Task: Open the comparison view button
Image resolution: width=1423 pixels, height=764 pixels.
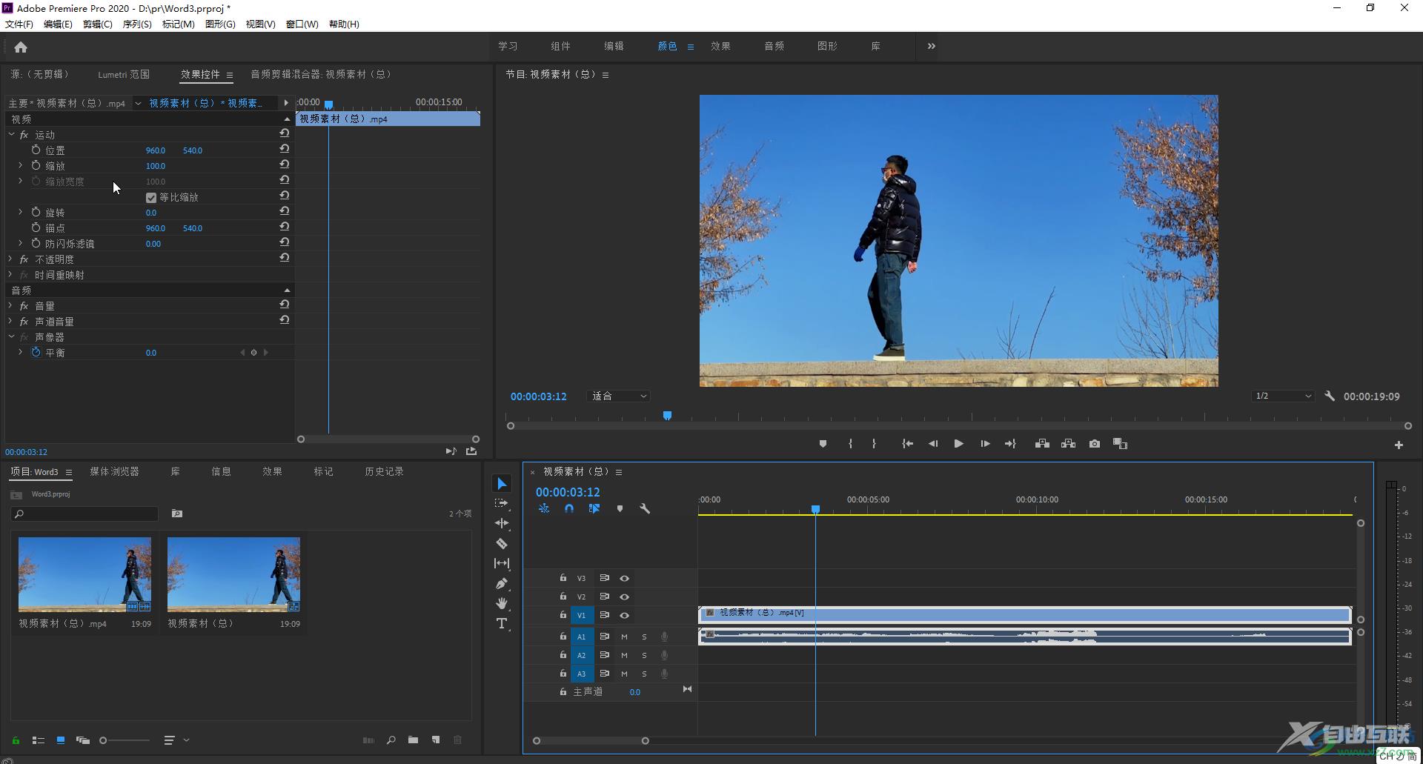Action: [x=1121, y=444]
